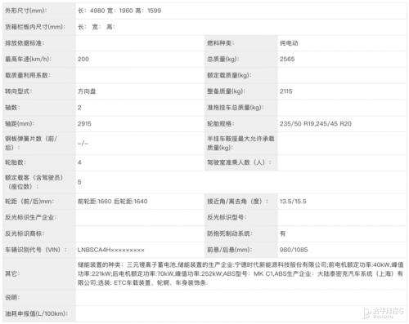The width and height of the screenshot is (409, 324).
Task: Select the dimensions value 长:4980 宽:1960 高:1599
Action: coord(119,11)
